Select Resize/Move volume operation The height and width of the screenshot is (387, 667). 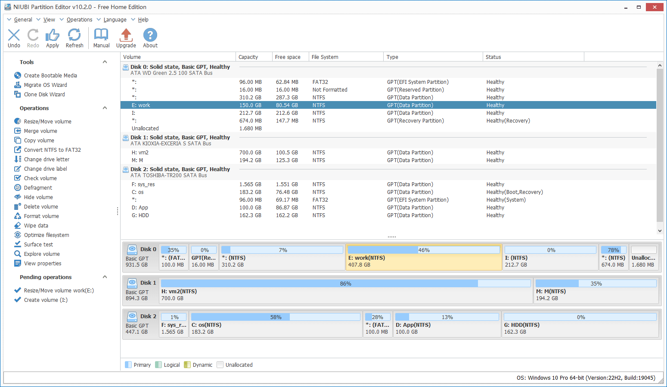pyautogui.click(x=47, y=122)
